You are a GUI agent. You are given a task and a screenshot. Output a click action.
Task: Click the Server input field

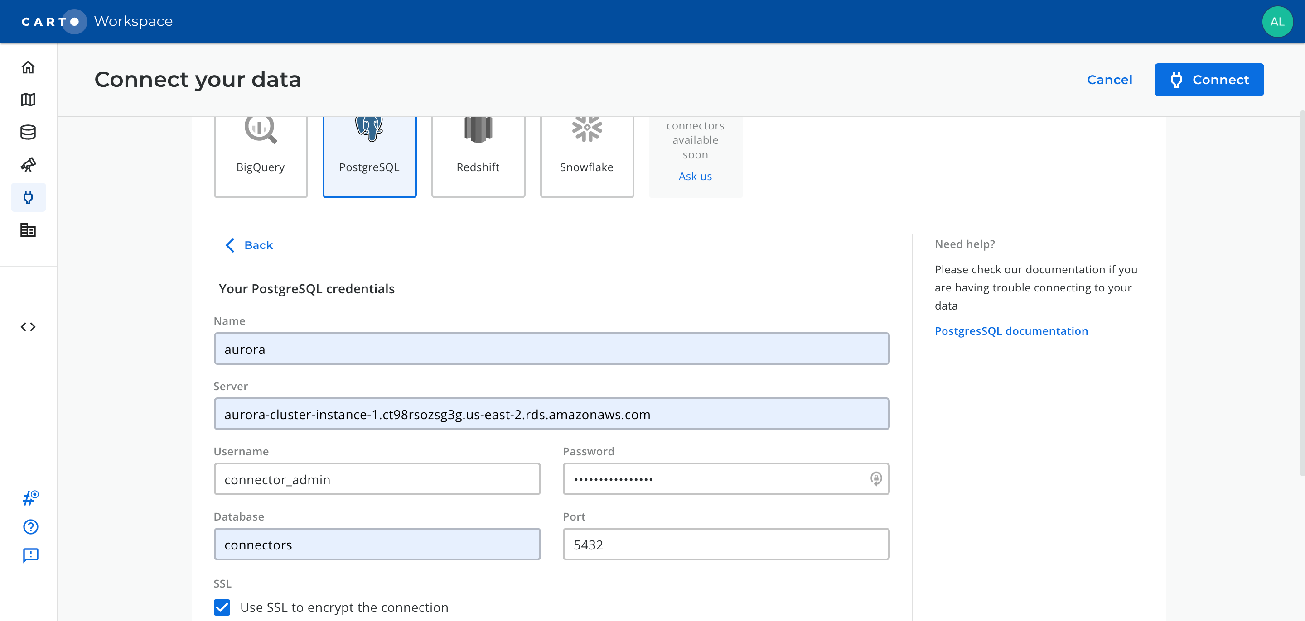(551, 414)
